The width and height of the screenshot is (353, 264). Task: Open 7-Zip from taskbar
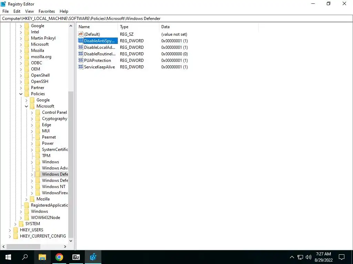76,257
